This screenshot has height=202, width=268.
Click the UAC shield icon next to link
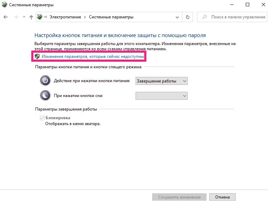pyautogui.click(x=37, y=56)
